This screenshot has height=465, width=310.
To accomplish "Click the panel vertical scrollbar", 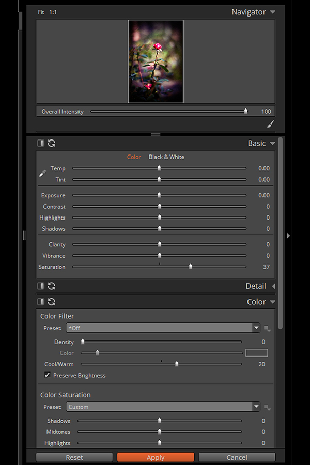I will click(x=281, y=233).
